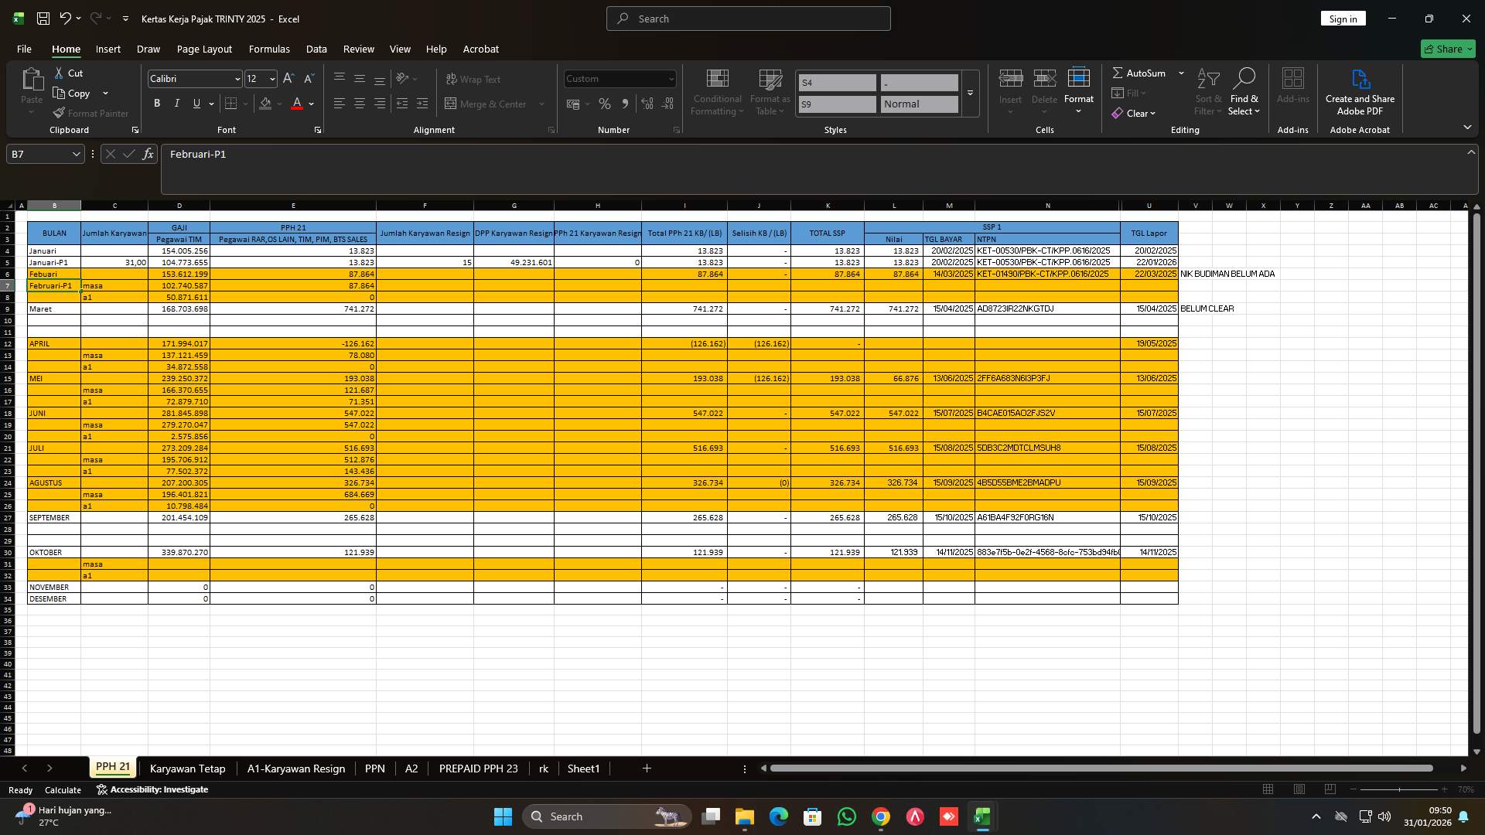
Task: Toggle italic formatting
Action: [x=176, y=102]
